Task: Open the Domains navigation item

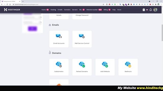Action: (x=67, y=10)
